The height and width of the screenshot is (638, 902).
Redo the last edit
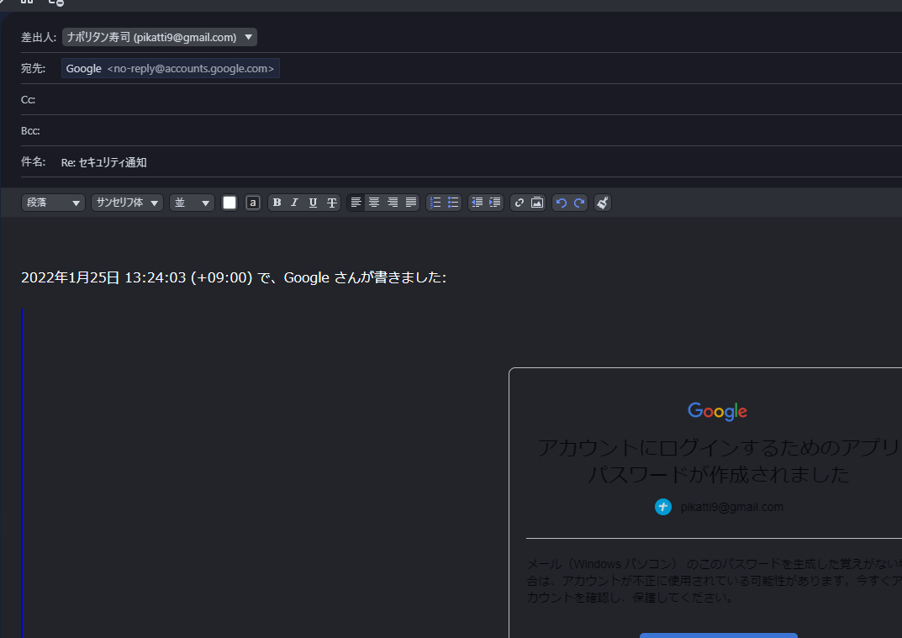point(579,203)
